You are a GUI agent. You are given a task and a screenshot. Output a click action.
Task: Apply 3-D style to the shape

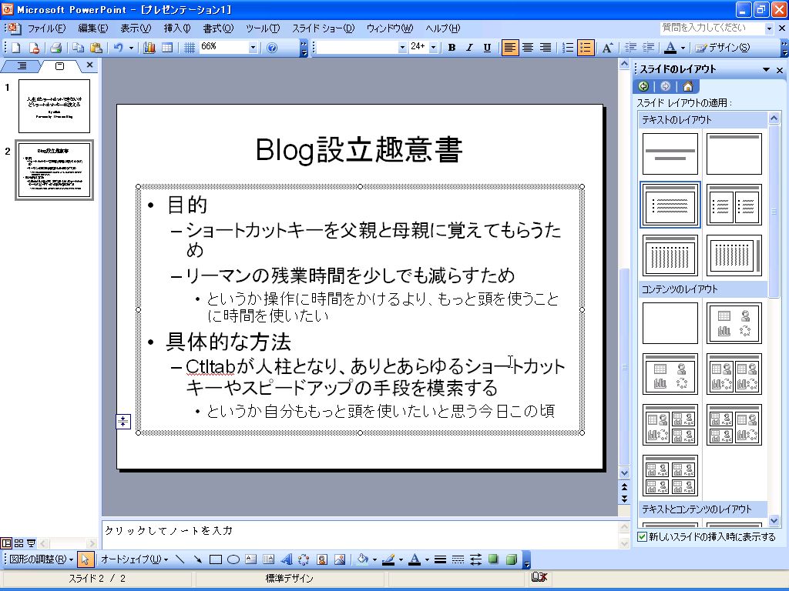point(512,559)
